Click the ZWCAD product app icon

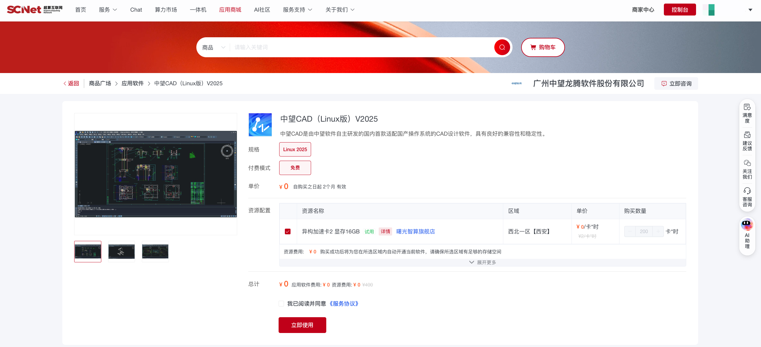pos(260,125)
